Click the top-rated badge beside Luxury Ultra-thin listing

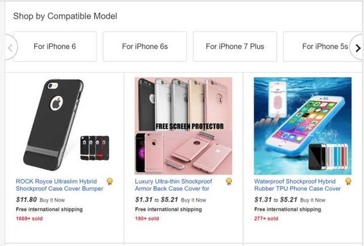[x=229, y=181]
